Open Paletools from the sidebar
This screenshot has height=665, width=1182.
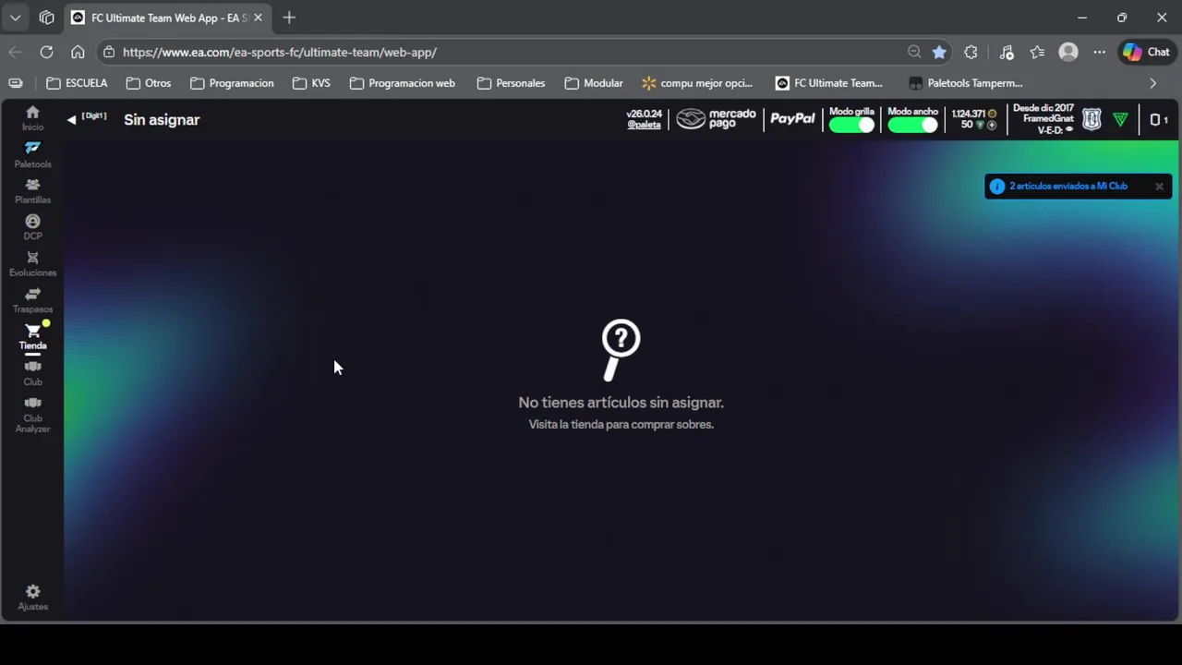32,154
